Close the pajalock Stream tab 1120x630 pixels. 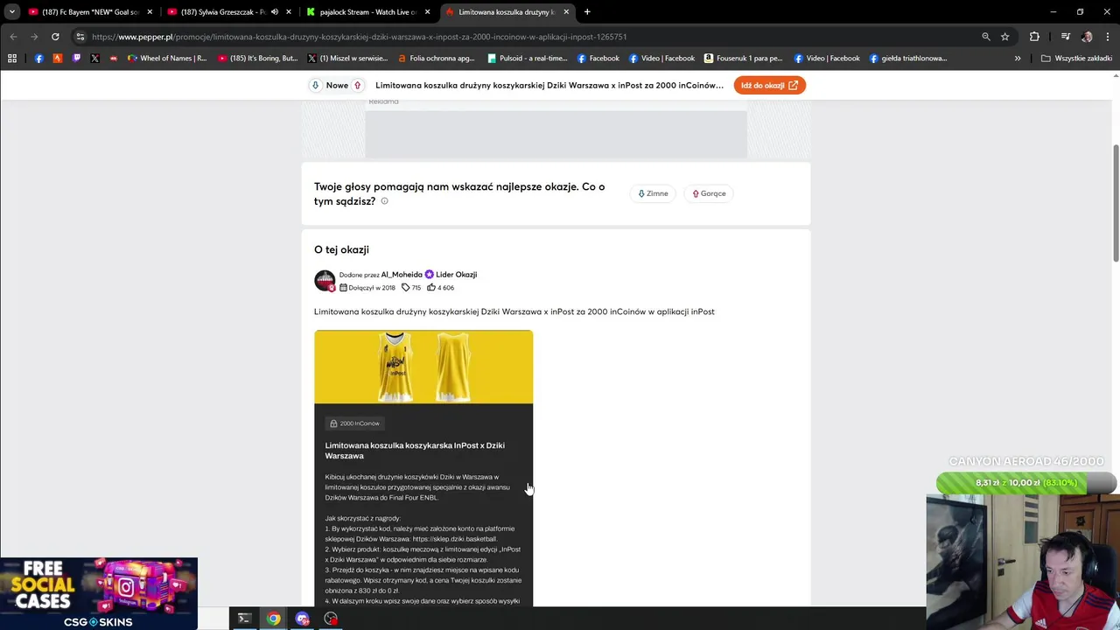coord(427,12)
